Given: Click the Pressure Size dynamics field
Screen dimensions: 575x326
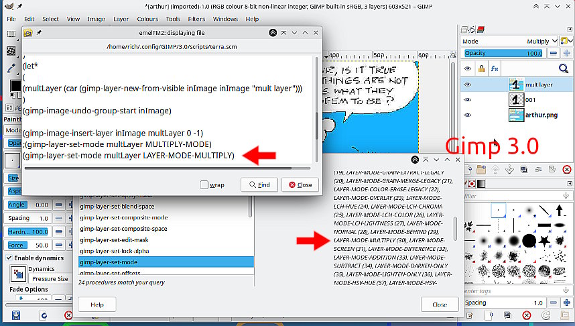Looking at the screenshot, I should point(50,279).
